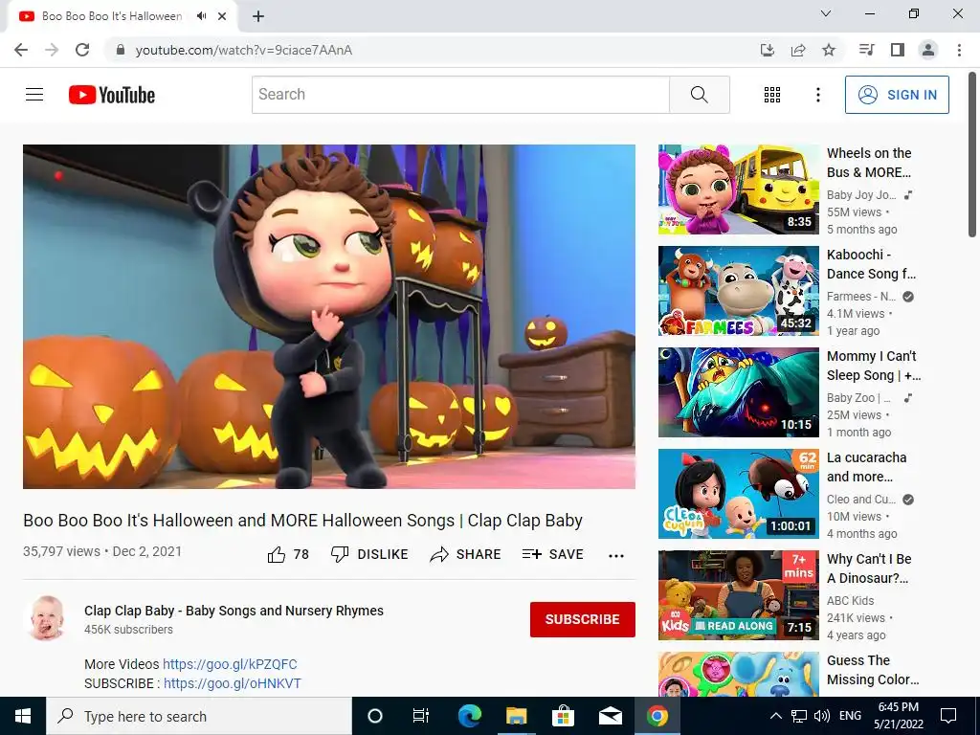Click the ABC Kids channel name
The height and width of the screenshot is (735, 980).
coord(851,601)
